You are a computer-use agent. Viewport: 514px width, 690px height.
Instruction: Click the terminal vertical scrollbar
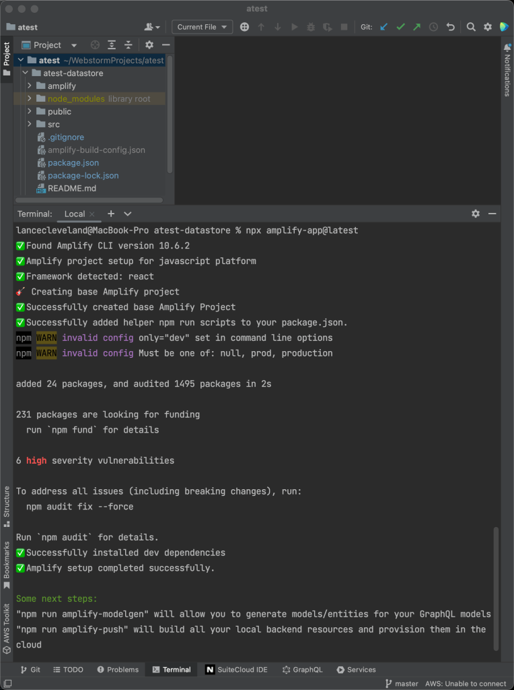(496, 588)
